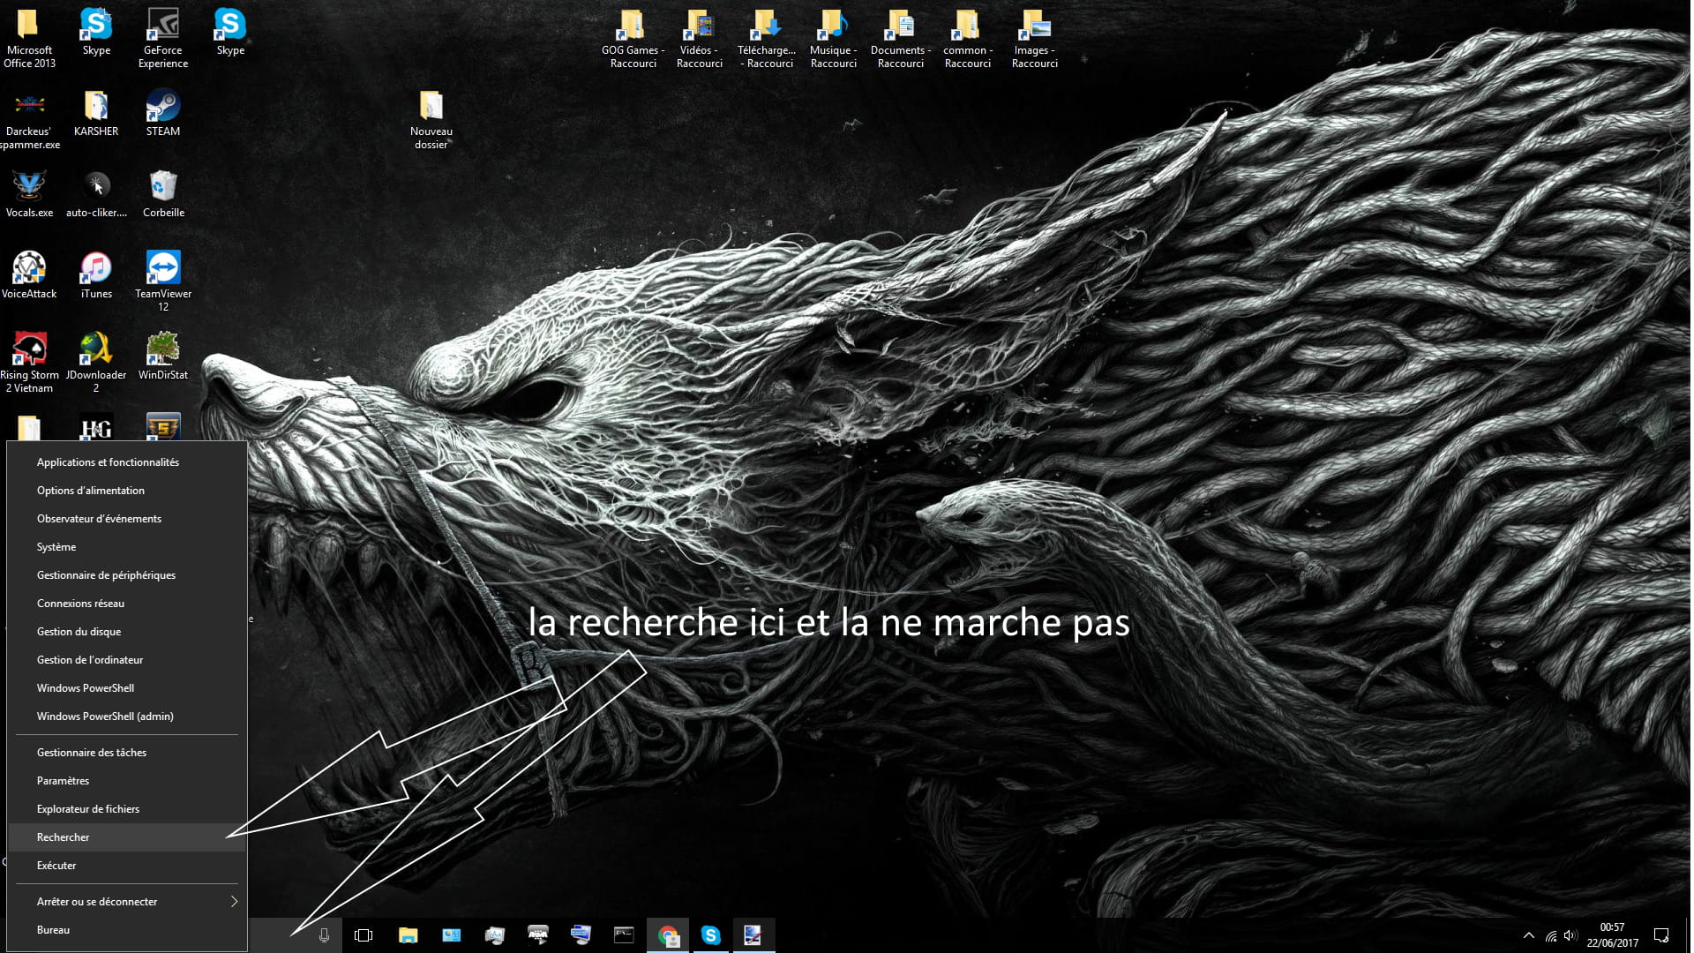Select the H&G game desktop shortcut

(96, 427)
